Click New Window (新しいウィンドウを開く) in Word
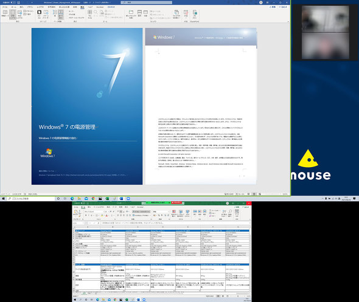Viewport: 359px width, 302px height. pyautogui.click(x=131, y=15)
